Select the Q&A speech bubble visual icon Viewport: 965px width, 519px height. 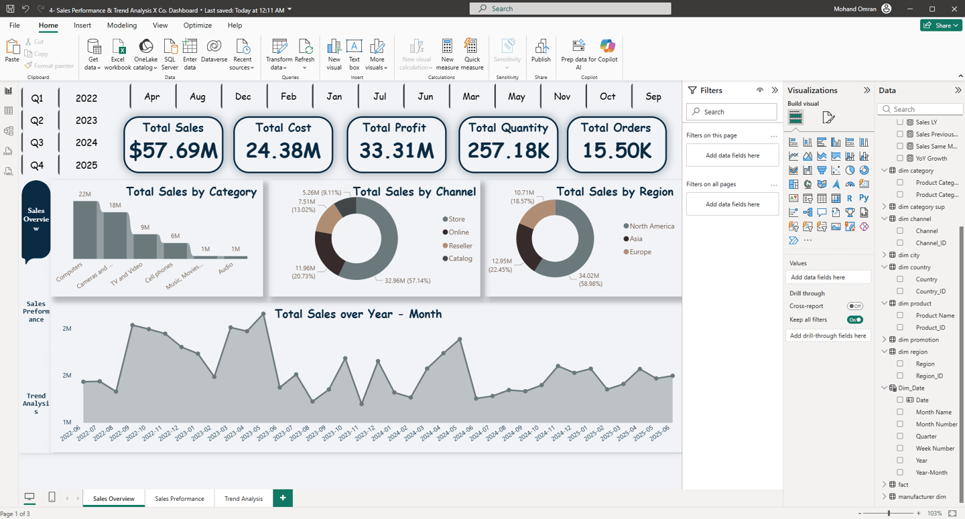pos(822,212)
